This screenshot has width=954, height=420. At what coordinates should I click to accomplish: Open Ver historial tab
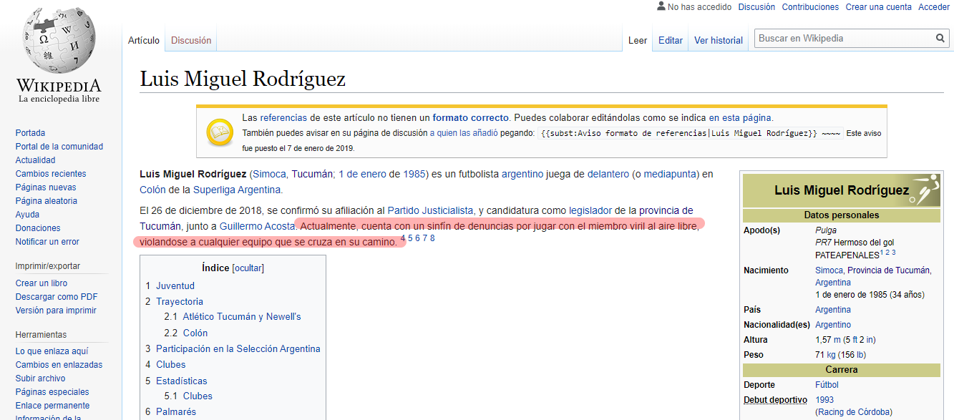pyautogui.click(x=719, y=41)
